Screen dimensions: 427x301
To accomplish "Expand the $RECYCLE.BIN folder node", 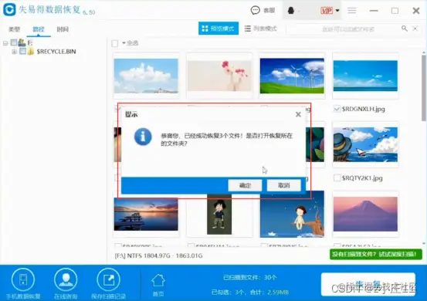I will [x=14, y=52].
